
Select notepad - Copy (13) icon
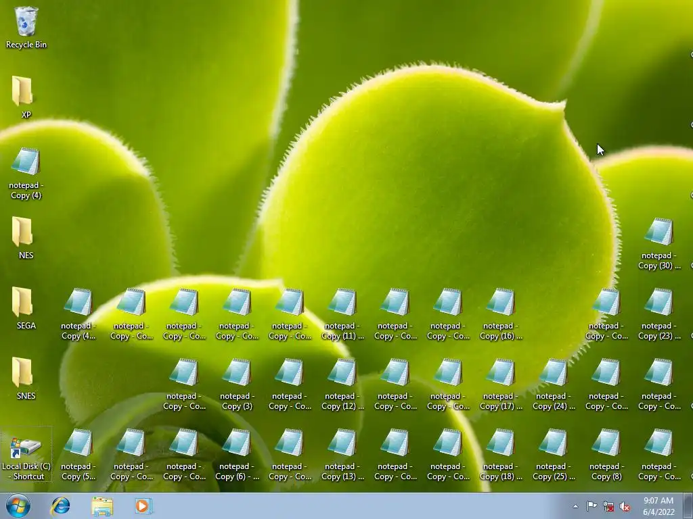coord(342,453)
